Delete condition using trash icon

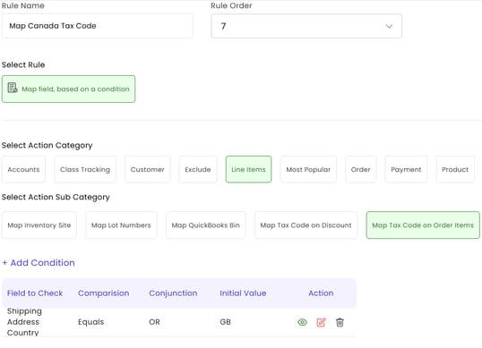[x=340, y=322]
